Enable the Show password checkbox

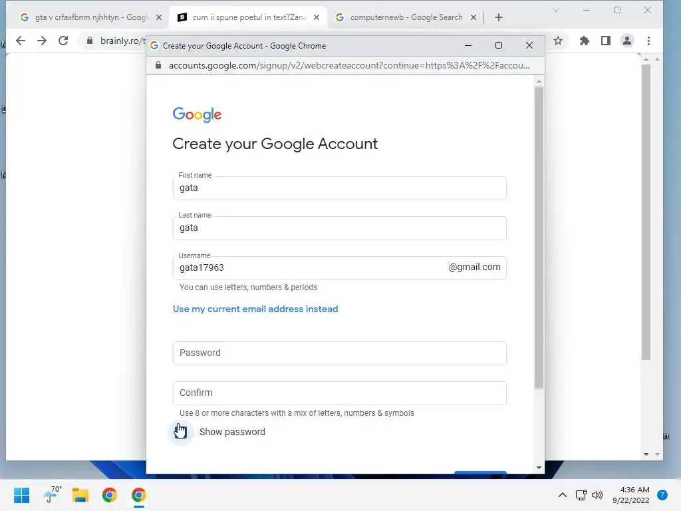coord(181,432)
